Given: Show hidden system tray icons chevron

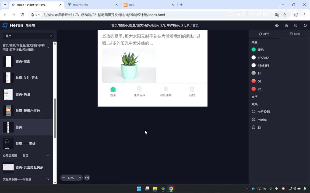Looking at the screenshot, I should (x=247, y=188).
